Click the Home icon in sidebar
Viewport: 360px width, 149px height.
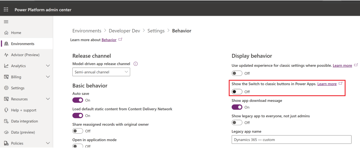[x=6, y=33]
